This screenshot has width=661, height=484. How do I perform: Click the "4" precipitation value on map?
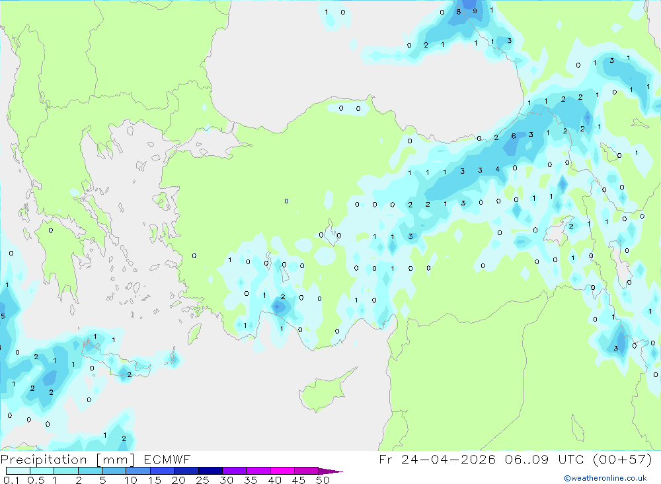point(498,169)
